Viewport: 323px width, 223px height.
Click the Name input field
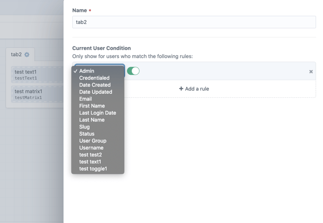click(194, 22)
